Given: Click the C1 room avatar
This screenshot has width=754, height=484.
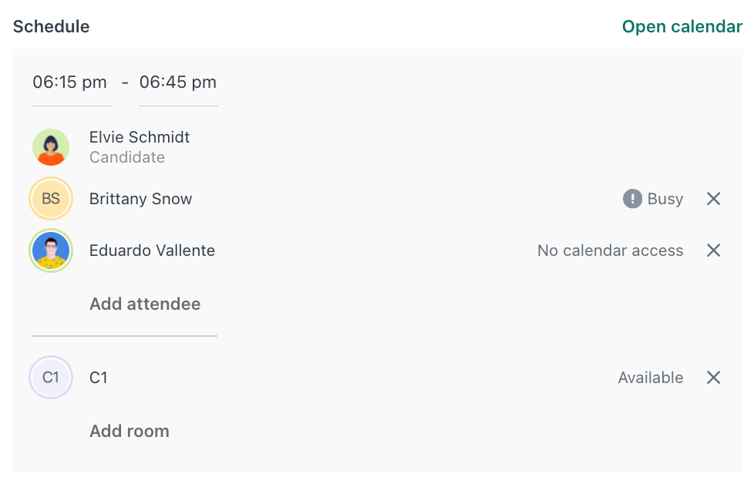Looking at the screenshot, I should [51, 378].
